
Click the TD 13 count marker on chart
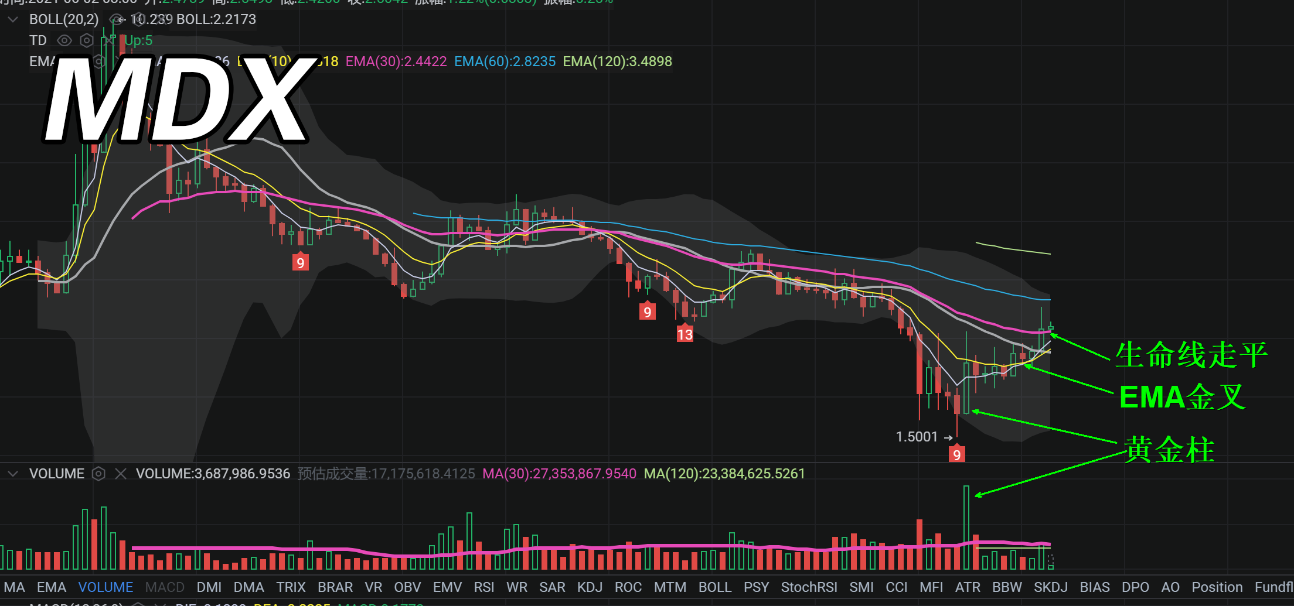click(x=685, y=334)
